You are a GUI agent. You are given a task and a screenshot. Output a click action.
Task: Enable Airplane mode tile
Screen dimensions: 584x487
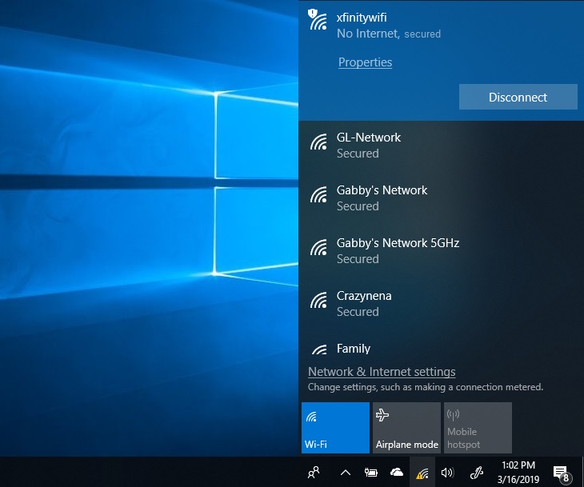406,428
